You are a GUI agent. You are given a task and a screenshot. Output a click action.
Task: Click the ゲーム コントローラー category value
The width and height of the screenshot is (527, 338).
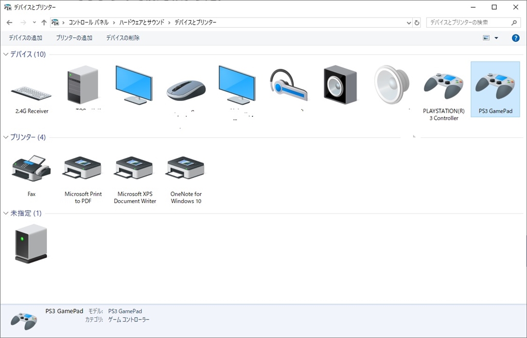tap(128, 319)
